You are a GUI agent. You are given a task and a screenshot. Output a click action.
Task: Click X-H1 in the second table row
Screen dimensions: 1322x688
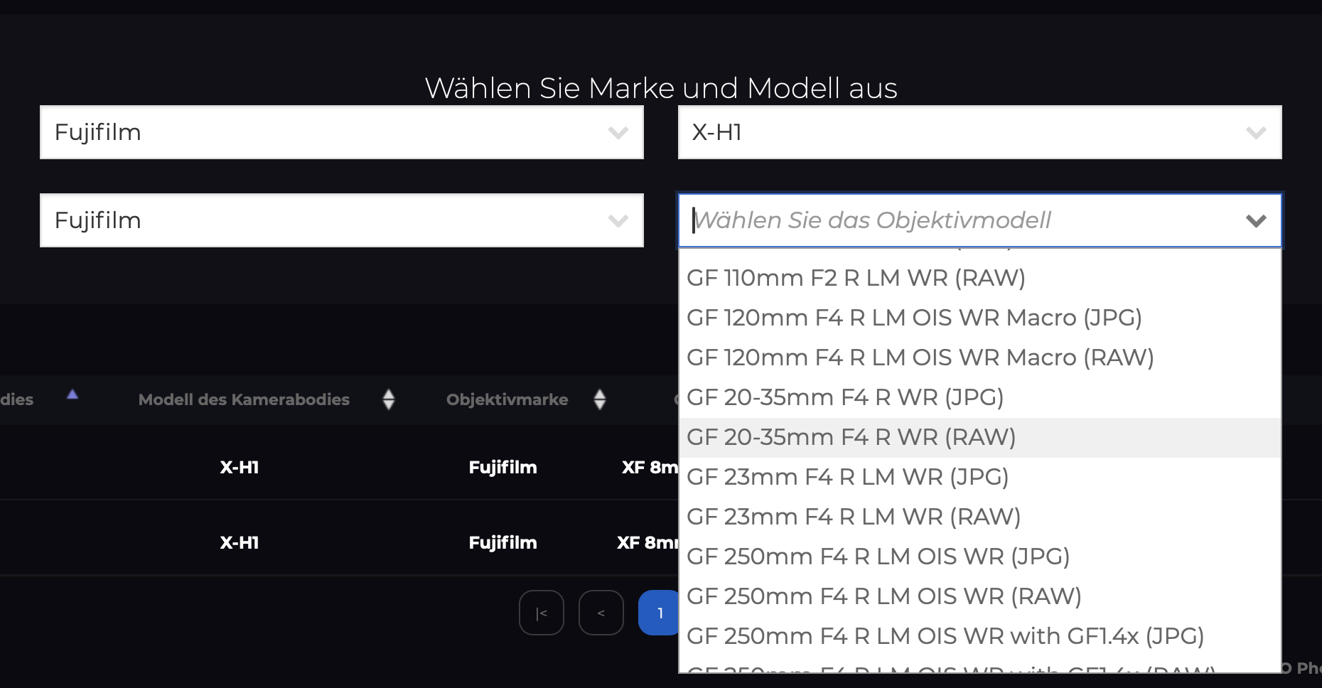(240, 543)
